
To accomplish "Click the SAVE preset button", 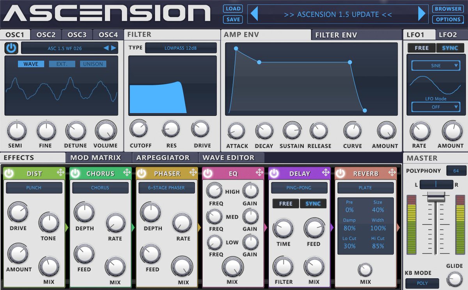I will (x=233, y=19).
